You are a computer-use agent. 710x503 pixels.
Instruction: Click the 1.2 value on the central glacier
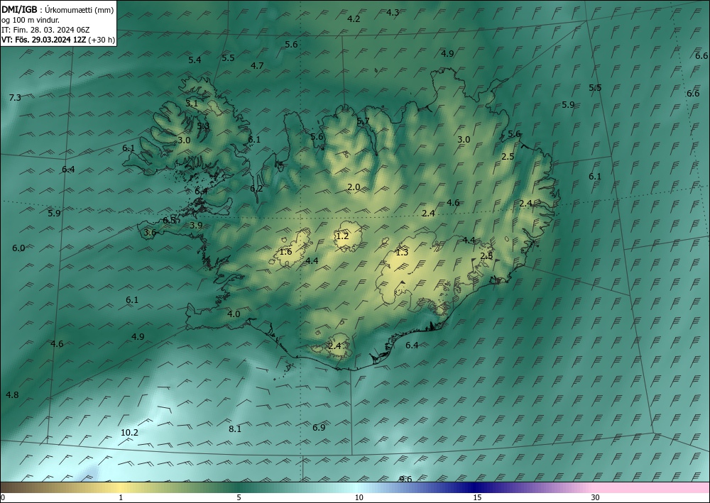click(342, 236)
